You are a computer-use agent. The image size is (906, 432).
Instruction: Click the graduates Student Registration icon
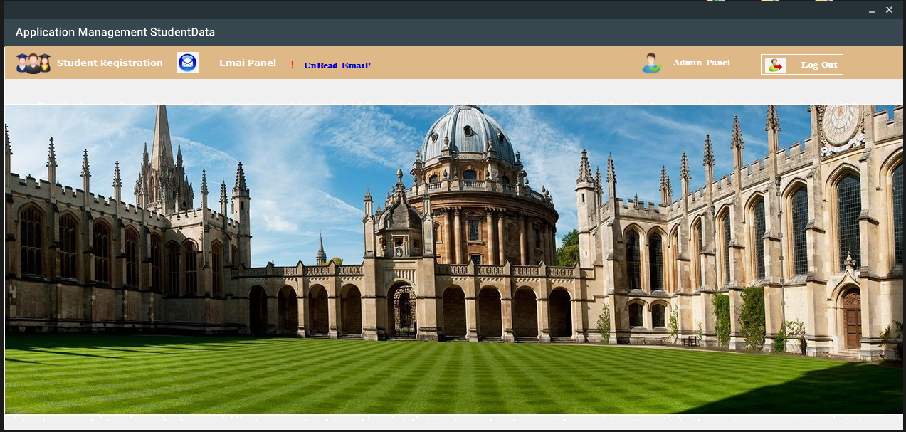pos(33,63)
